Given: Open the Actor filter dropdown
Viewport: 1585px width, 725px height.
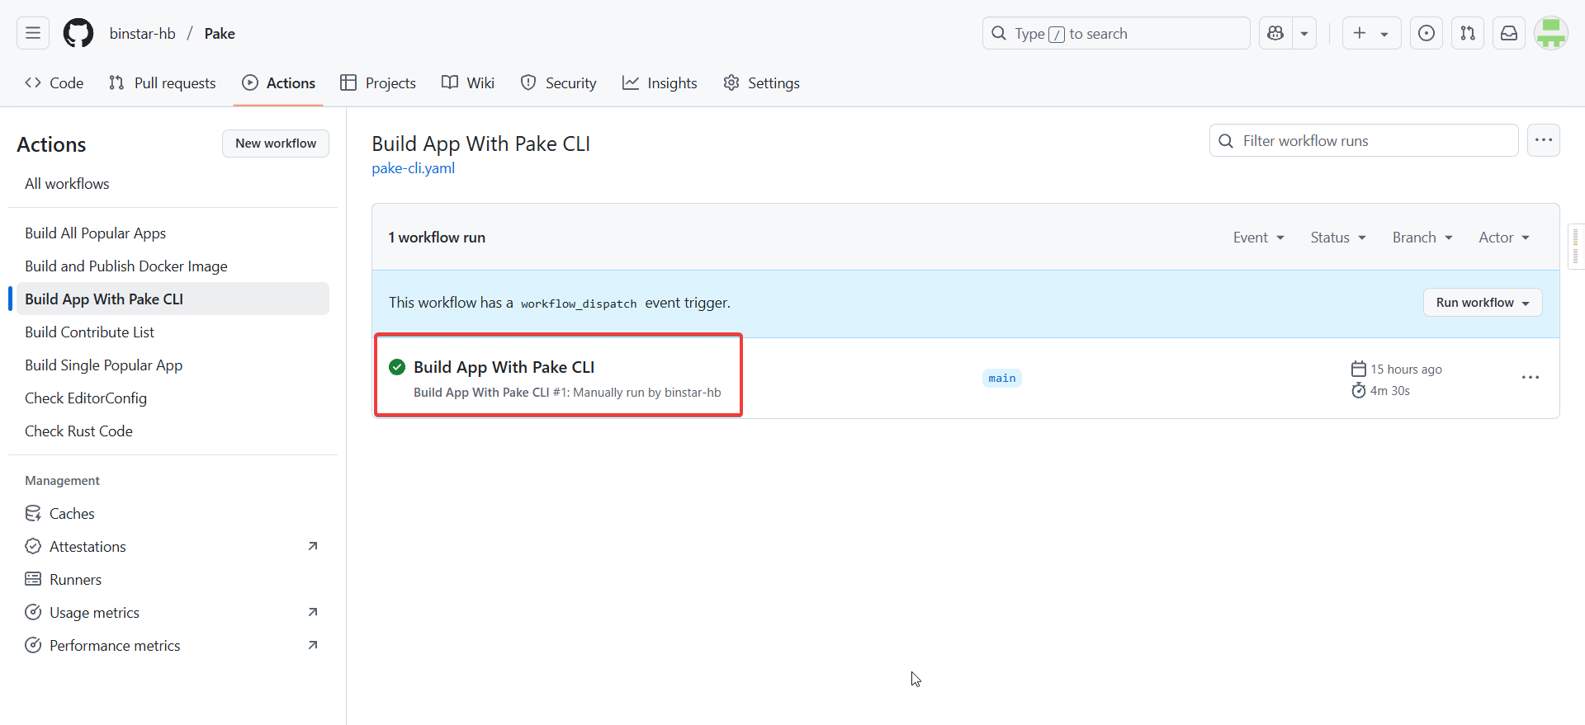Looking at the screenshot, I should [x=1503, y=238].
